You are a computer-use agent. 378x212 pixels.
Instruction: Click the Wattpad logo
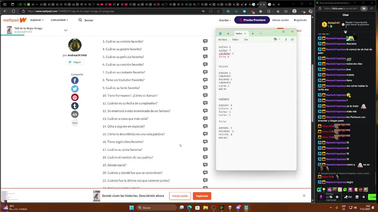[x=15, y=20]
